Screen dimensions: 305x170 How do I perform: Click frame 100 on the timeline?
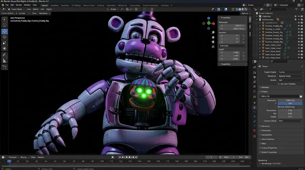[102, 161]
